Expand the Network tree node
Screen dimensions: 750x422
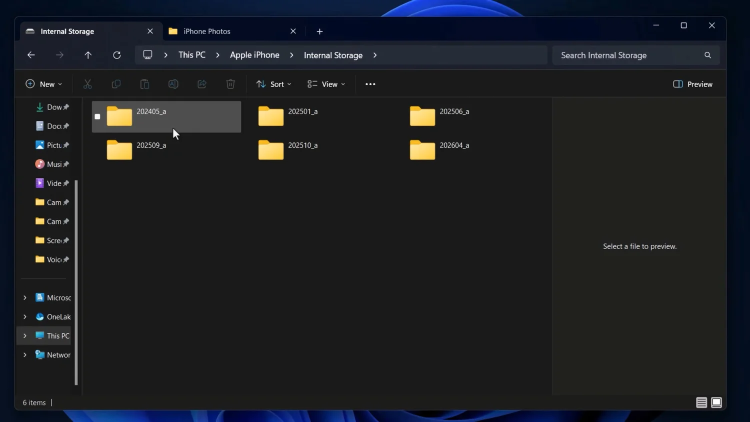[25, 354]
